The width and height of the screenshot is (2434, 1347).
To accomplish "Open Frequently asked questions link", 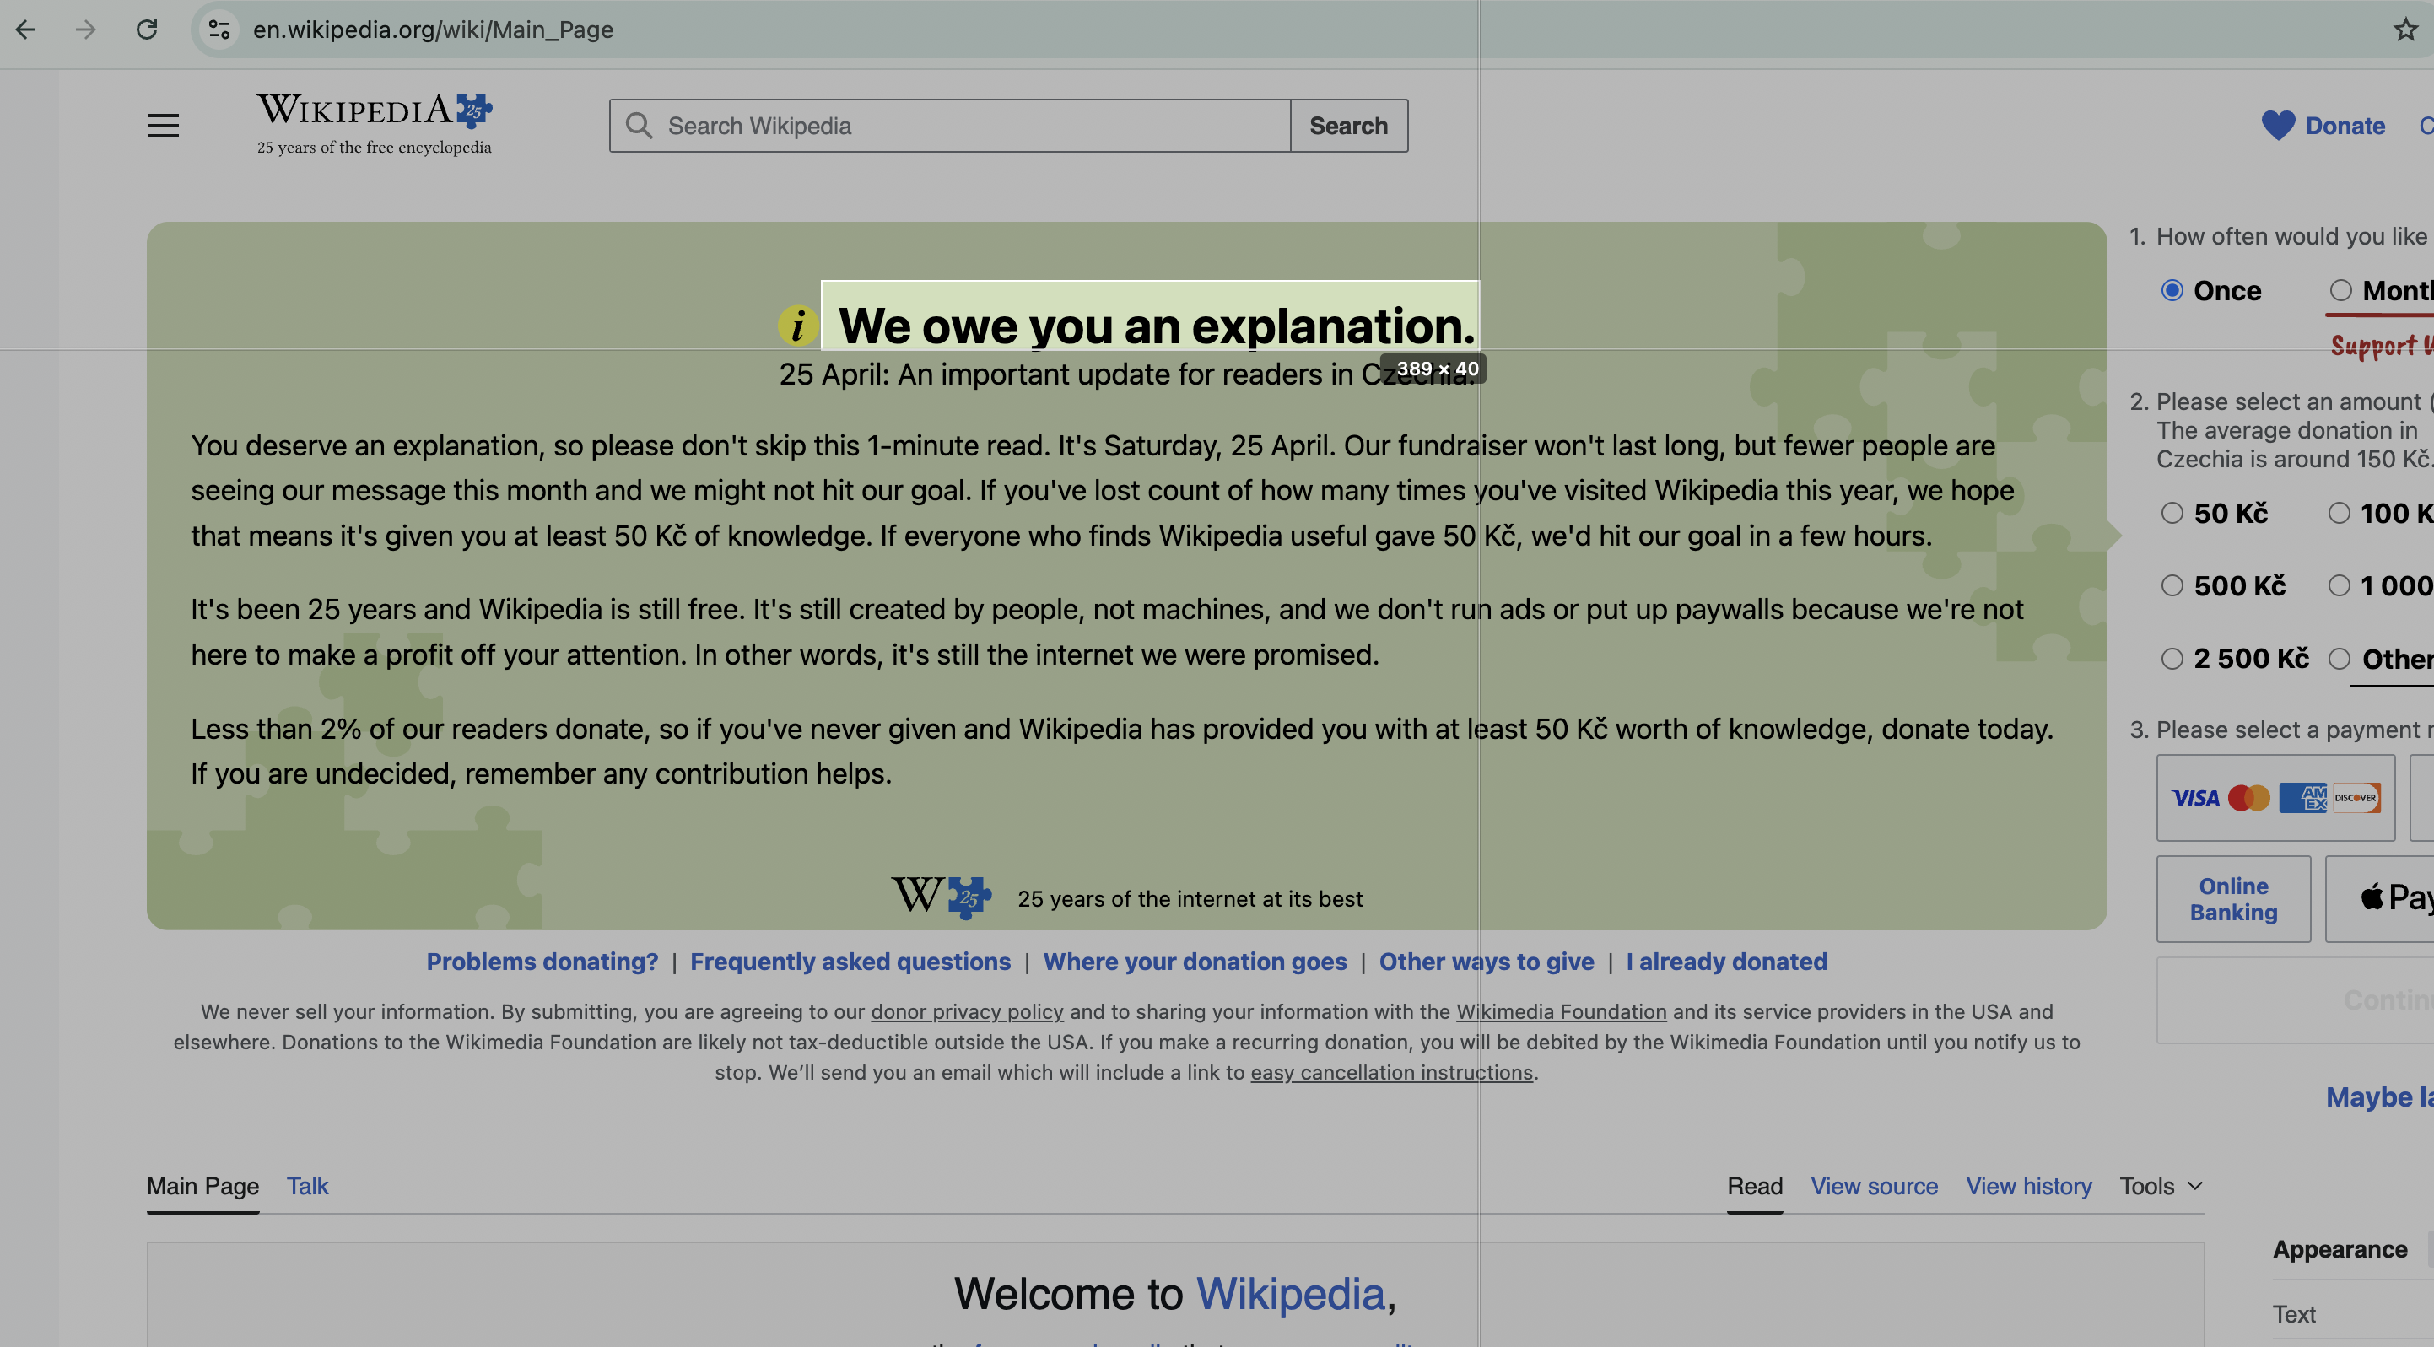I will tap(850, 962).
